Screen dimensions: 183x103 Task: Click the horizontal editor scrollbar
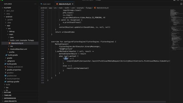(106, 102)
